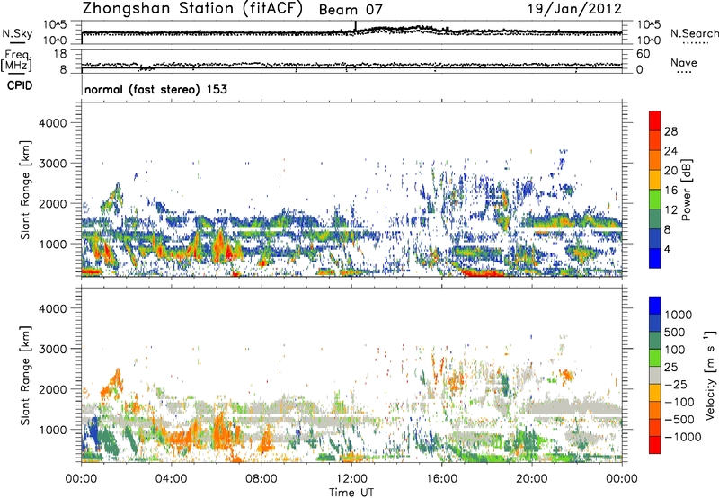Click 'Slant Range [km]' label of velocity panel
This screenshot has height=498, width=719.
point(25,376)
